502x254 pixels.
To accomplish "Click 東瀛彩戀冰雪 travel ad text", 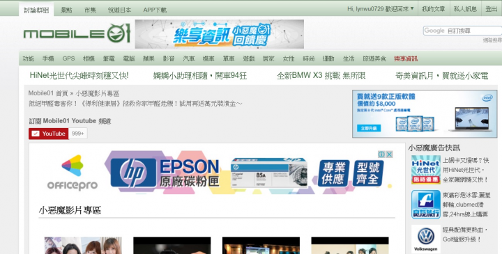I will [x=466, y=205].
